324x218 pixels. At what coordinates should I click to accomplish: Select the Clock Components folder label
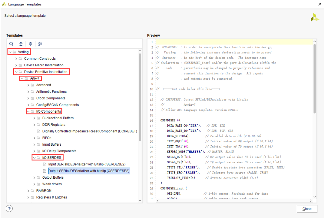pyautogui.click(x=51, y=98)
